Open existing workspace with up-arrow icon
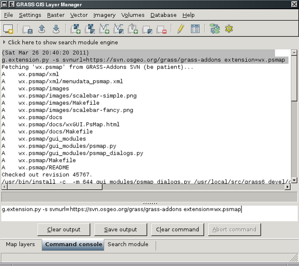 [x=42, y=29]
